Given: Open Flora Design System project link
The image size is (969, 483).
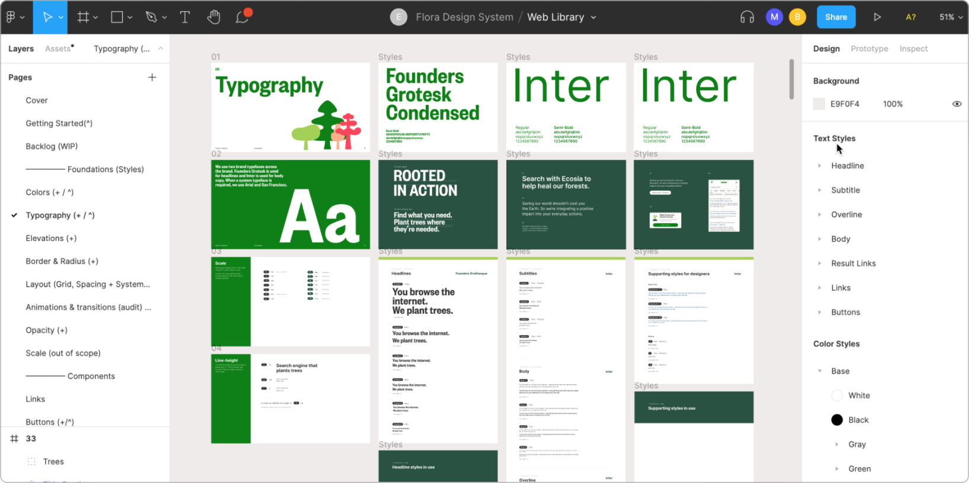Looking at the screenshot, I should [x=464, y=17].
